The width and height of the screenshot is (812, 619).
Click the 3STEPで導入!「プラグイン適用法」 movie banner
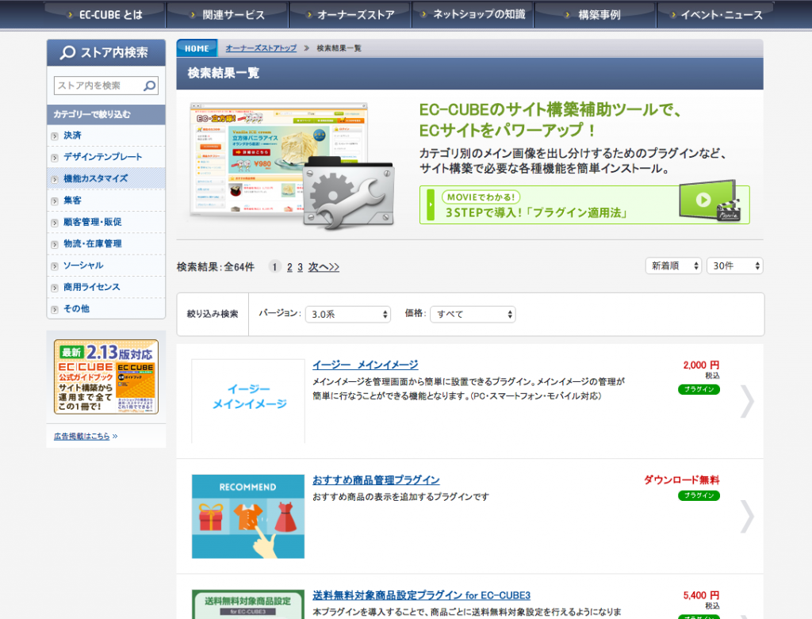tap(584, 205)
